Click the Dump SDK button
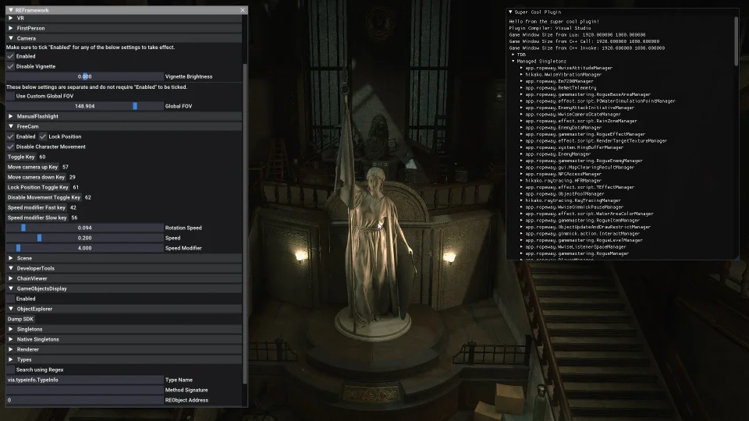This screenshot has width=749, height=421. click(20, 319)
